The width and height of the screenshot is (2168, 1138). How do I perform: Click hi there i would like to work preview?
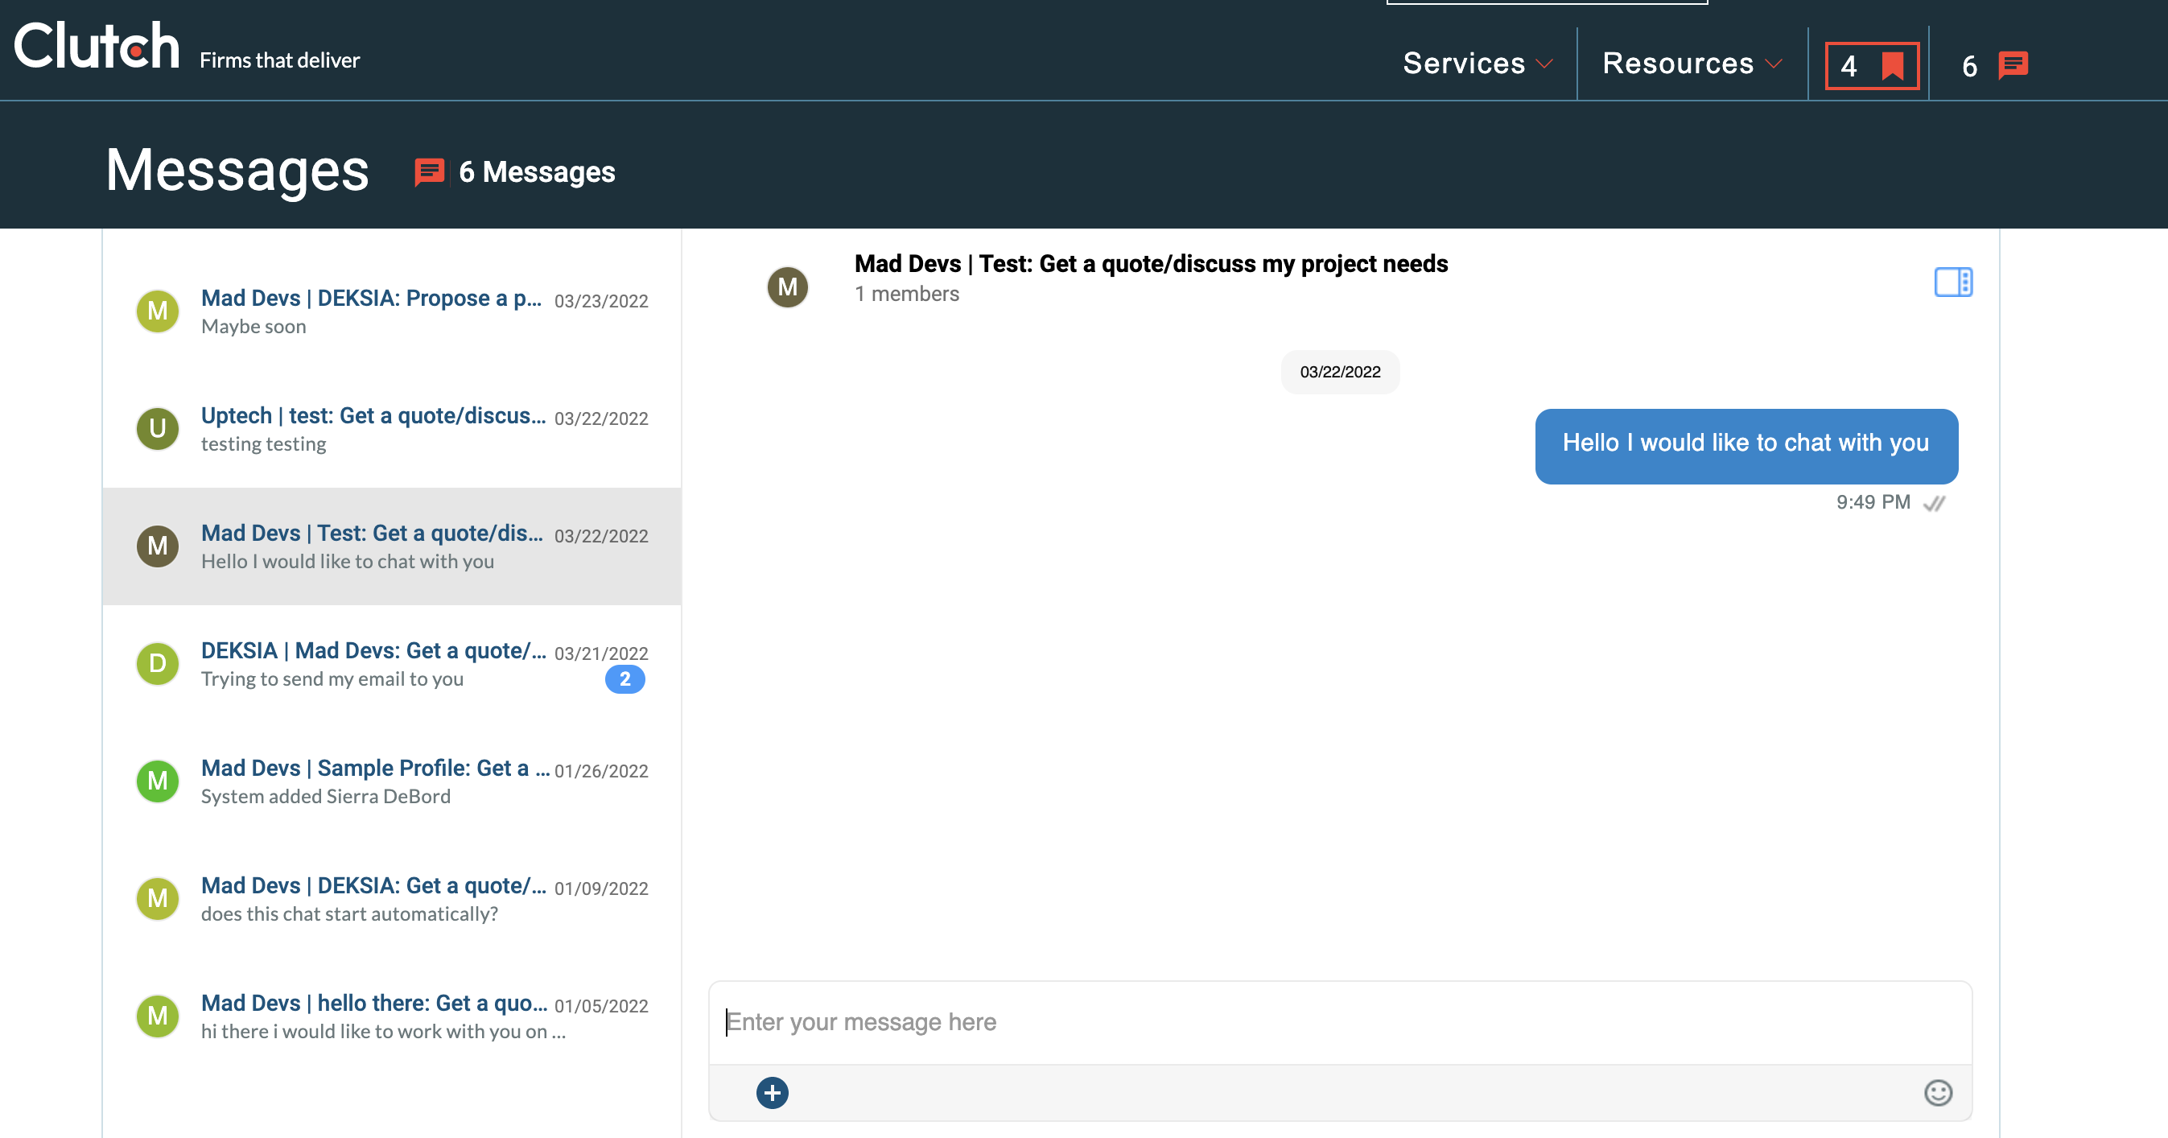pos(383,1031)
